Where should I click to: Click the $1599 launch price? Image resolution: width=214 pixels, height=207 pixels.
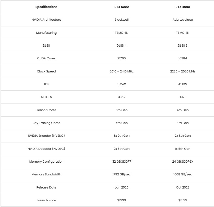(182, 200)
